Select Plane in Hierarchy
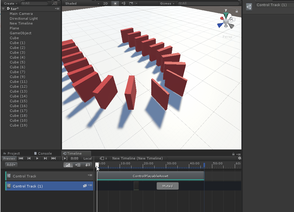 click(x=15, y=28)
